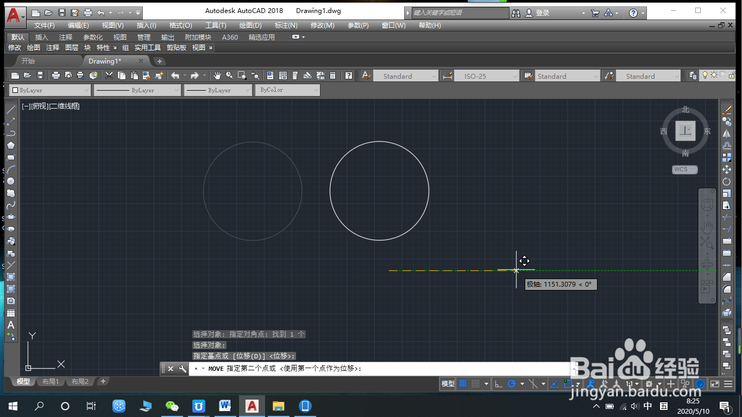Add new drawing tab with plus button
742x417 pixels.
click(159, 61)
